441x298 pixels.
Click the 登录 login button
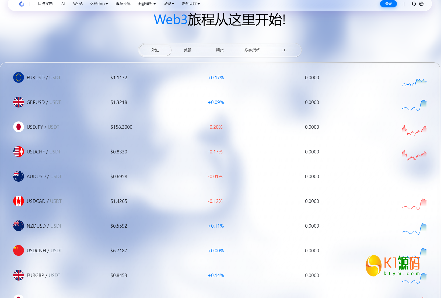tap(388, 4)
